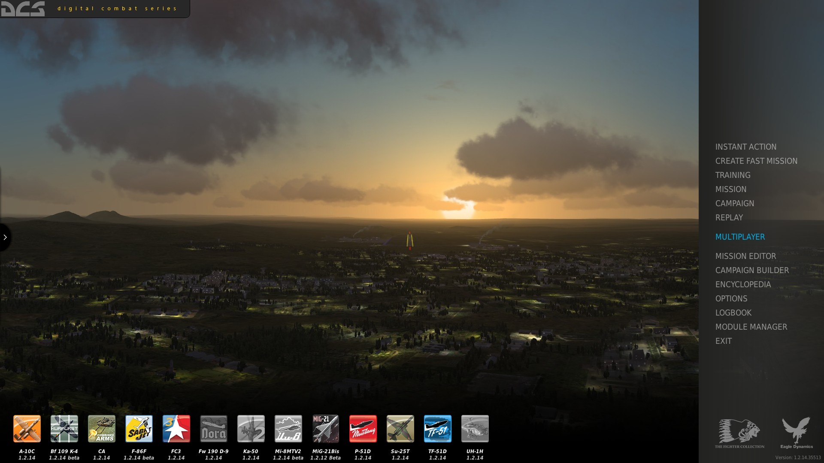Choose the FC3 star icon
The width and height of the screenshot is (824, 463).
point(176,428)
